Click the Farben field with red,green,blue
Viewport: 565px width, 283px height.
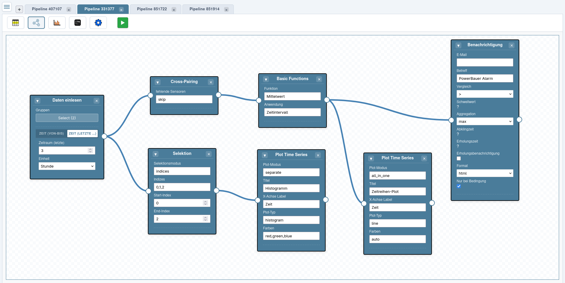(x=291, y=236)
